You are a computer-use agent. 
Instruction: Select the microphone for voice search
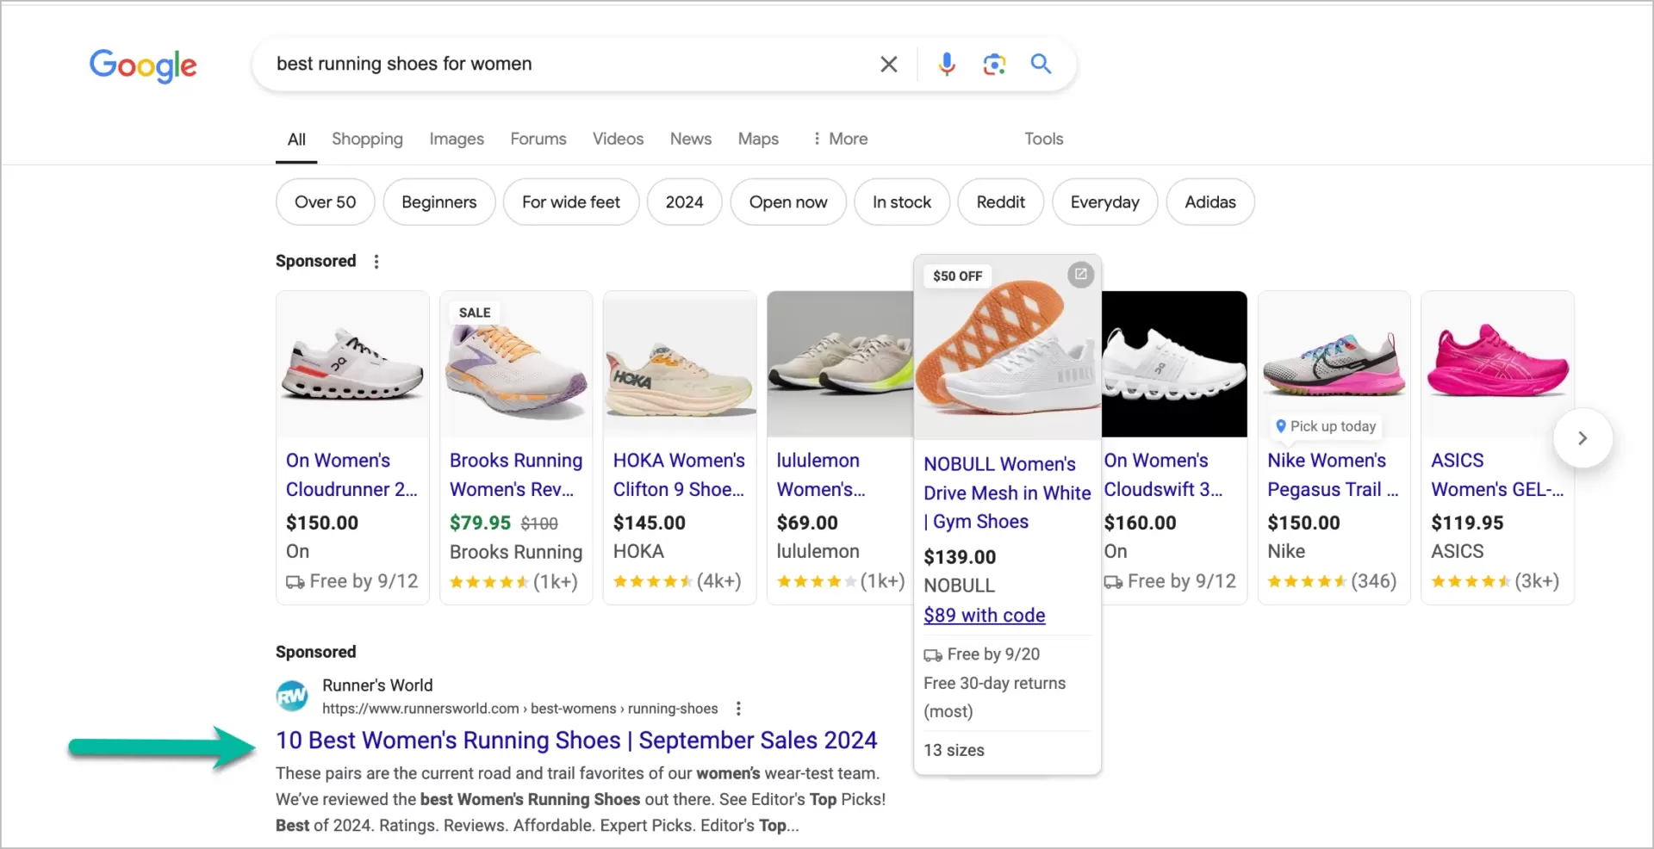(948, 64)
